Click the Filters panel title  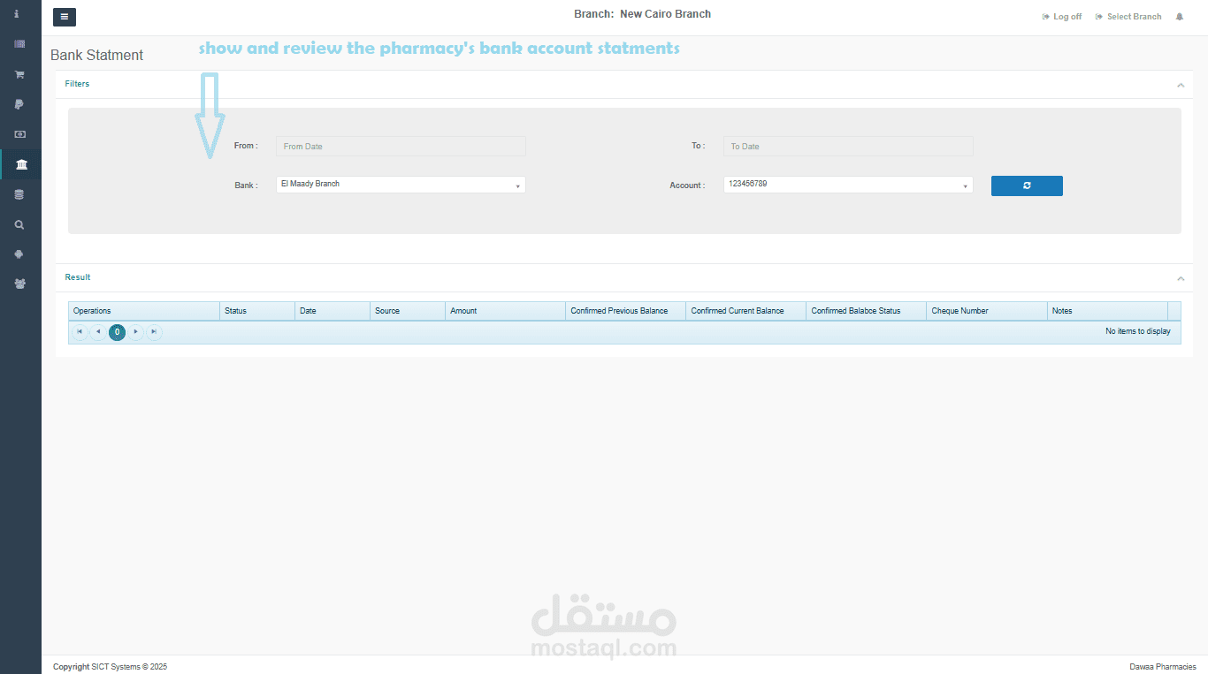pos(77,84)
